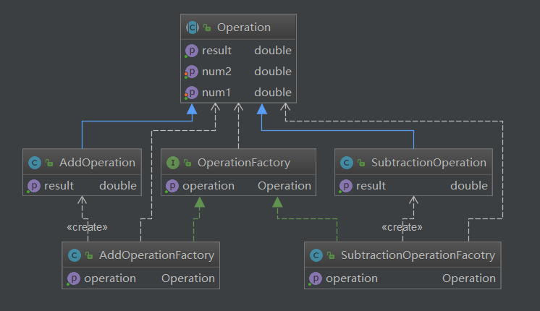Click the property icon next to num2
The image size is (540, 311).
(192, 72)
